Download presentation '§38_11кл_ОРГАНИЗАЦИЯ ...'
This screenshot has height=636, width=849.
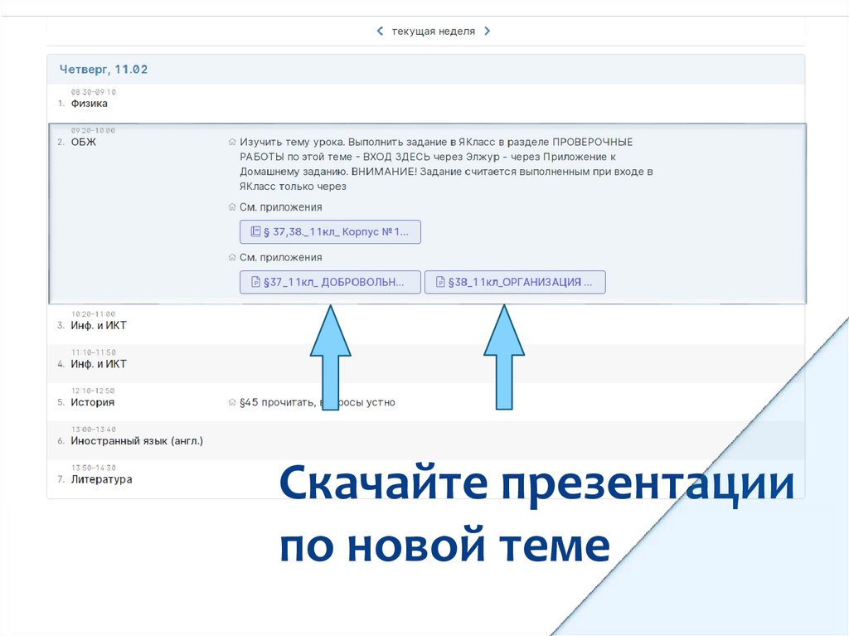click(x=515, y=282)
